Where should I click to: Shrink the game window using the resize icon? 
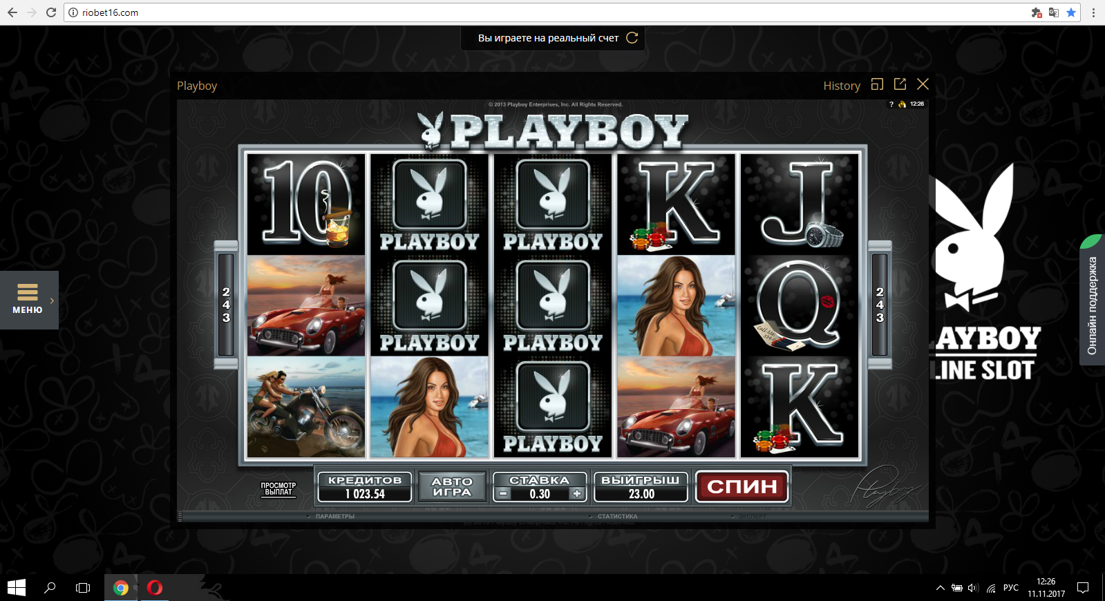(x=878, y=84)
